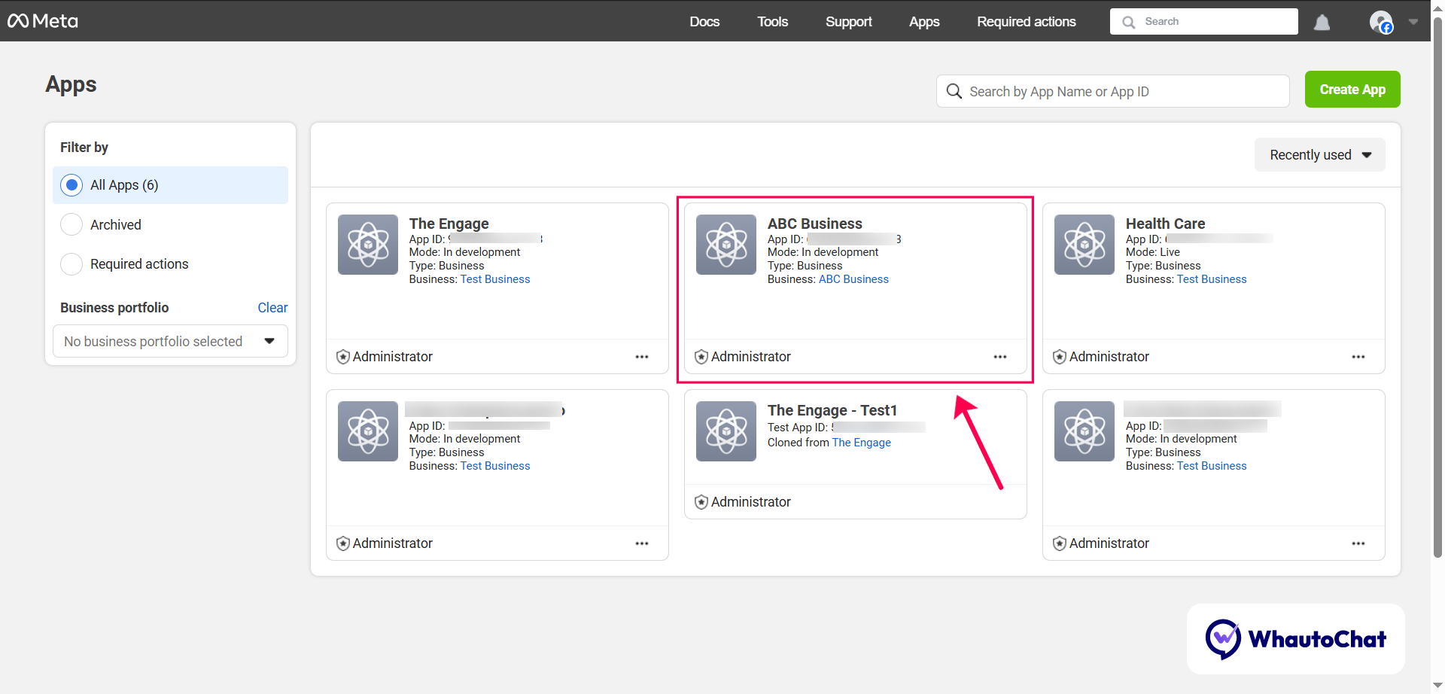Select the Required actions filter radio

pyautogui.click(x=71, y=264)
